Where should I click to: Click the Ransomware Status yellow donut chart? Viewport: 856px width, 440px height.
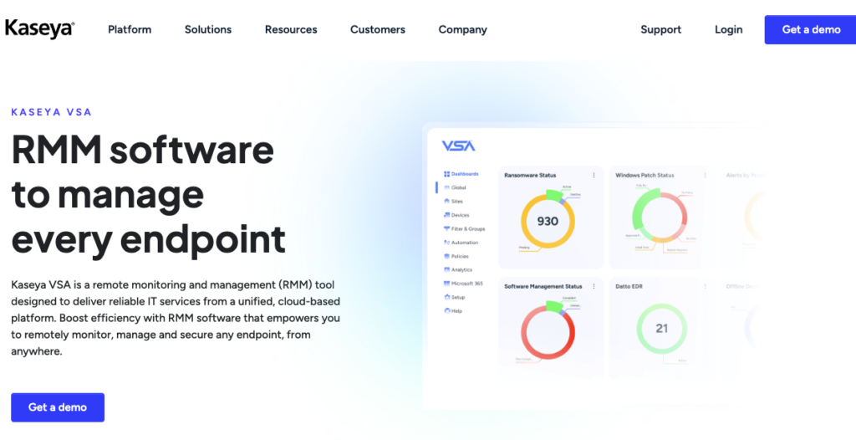[x=548, y=221]
